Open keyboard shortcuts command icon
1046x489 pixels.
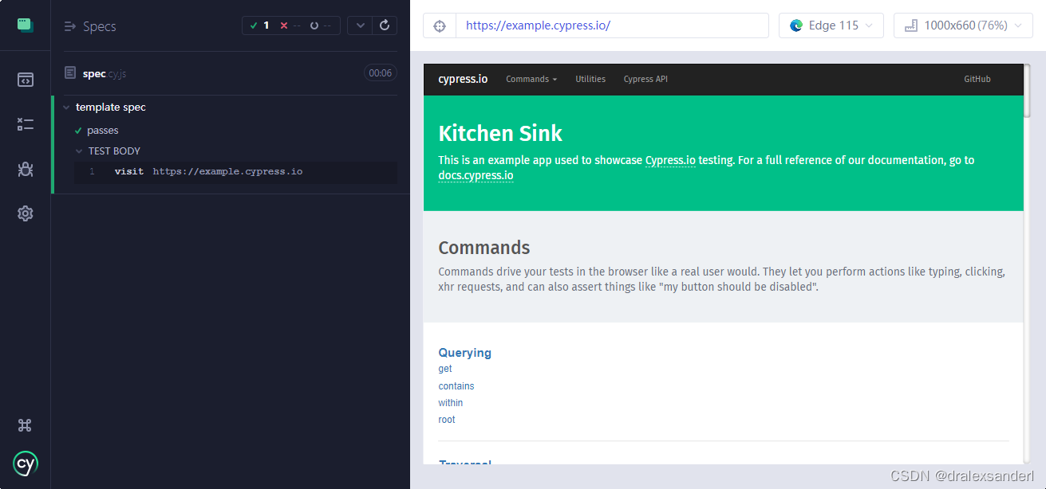coord(25,425)
